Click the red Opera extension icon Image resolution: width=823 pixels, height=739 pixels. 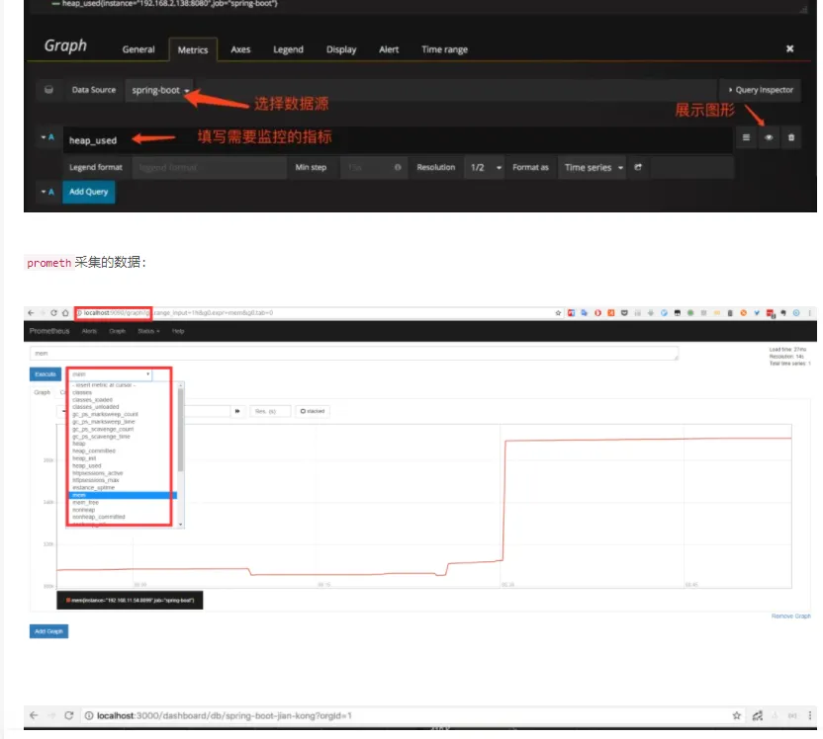coord(597,313)
